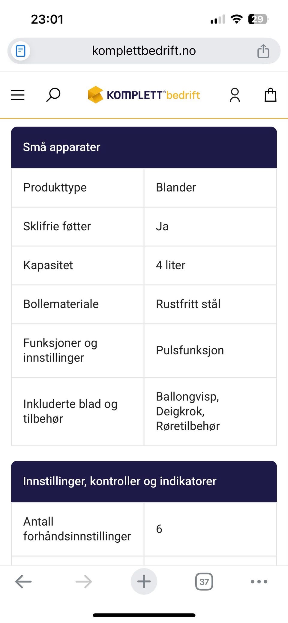Tap the forward navigation arrow
This screenshot has height=623, width=288.
84,582
